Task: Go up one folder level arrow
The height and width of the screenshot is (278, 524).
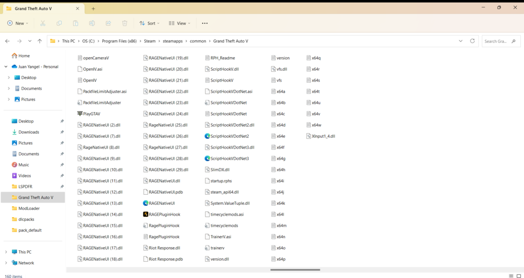Action: tap(40, 41)
